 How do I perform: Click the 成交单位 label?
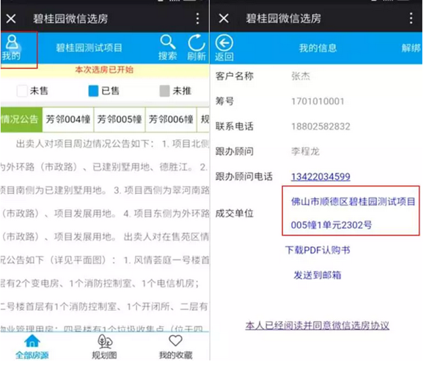pyautogui.click(x=235, y=213)
